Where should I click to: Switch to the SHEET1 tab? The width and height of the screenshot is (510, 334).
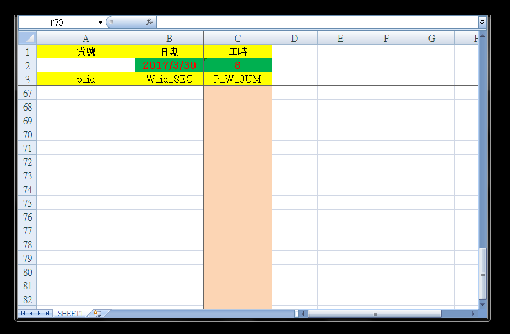point(70,314)
